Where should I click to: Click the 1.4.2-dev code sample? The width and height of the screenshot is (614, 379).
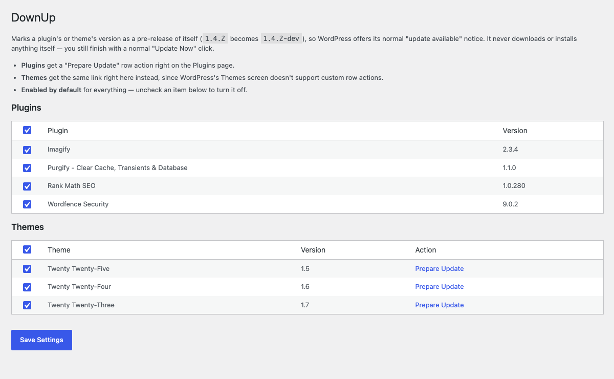tap(281, 38)
